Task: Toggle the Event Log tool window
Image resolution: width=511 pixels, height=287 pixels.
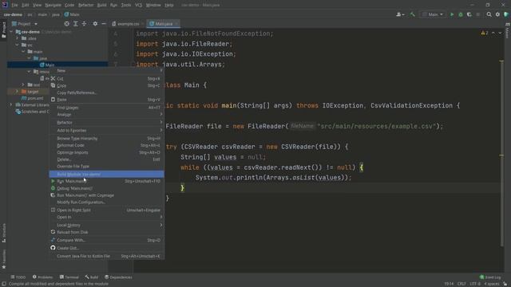Action: pos(490,277)
